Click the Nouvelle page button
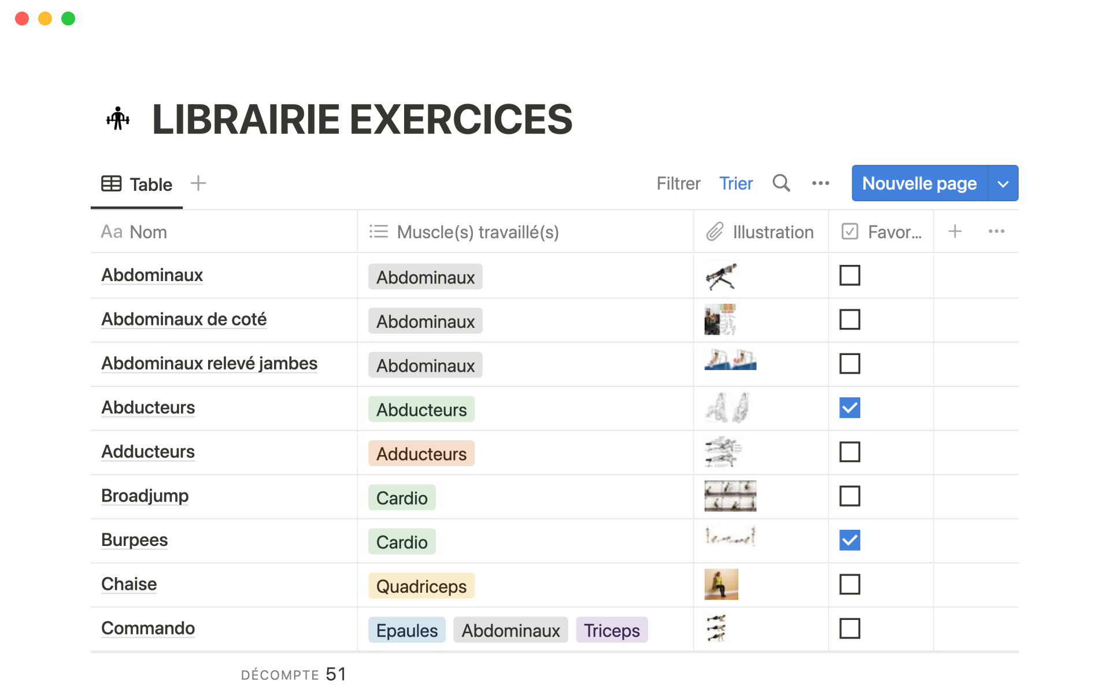 coord(919,183)
